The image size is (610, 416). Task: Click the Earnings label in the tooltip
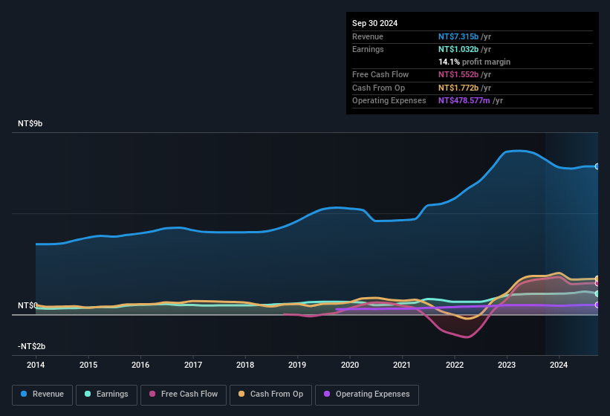368,49
